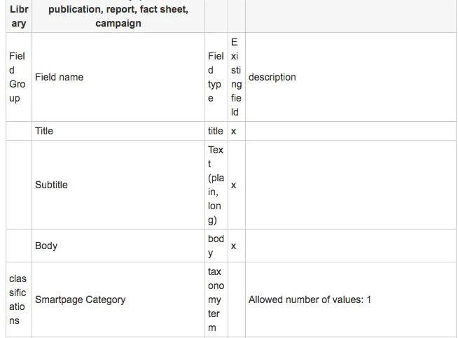Viewport: 458px width, 338px height.
Task: Click the "publication, report, fact sheet, campaign" header
Action: [x=118, y=16]
